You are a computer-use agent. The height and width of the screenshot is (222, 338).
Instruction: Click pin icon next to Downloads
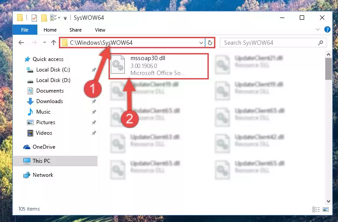click(94, 101)
